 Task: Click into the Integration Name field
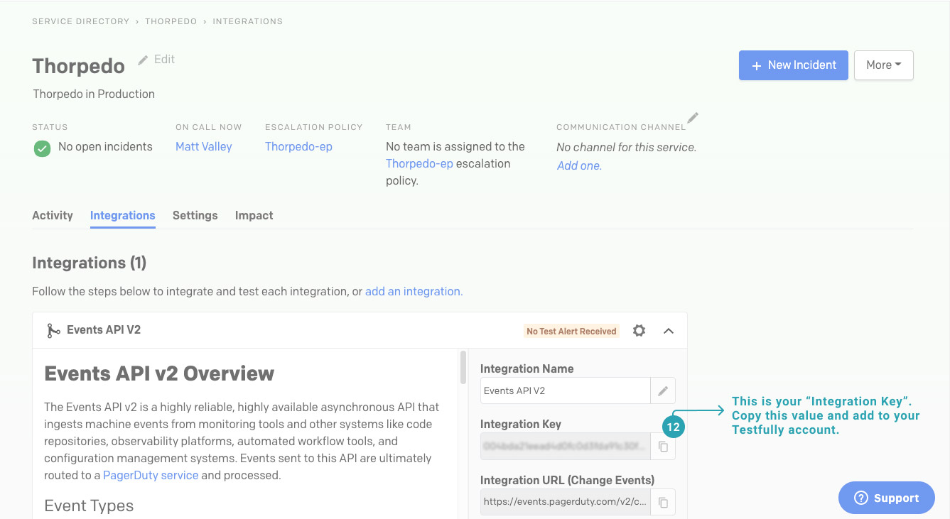(566, 390)
